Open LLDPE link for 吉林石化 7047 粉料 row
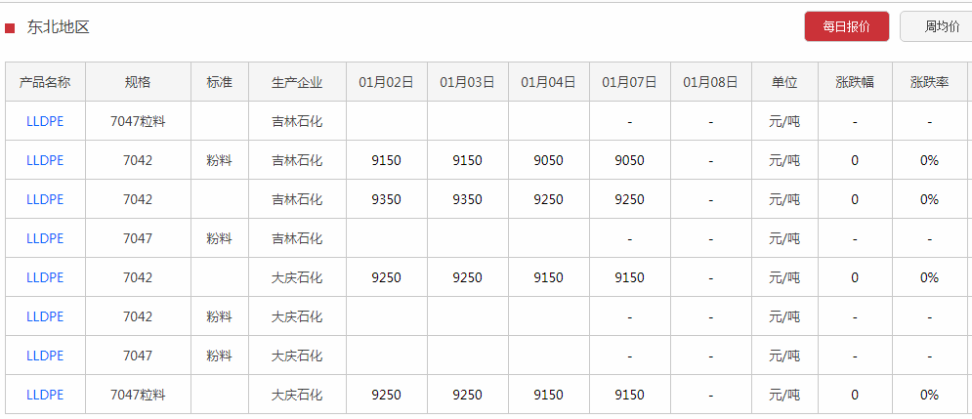The image size is (972, 419). tap(45, 238)
